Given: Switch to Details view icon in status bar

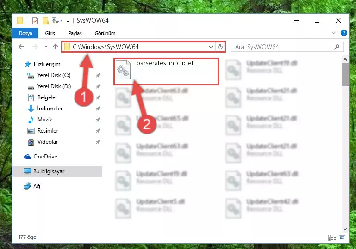Looking at the screenshot, I should (332, 237).
